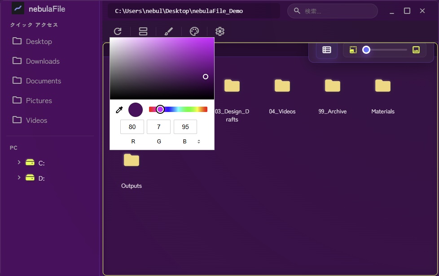The image size is (439, 276).
Task: Select the D: drive icon
Action: point(30,178)
